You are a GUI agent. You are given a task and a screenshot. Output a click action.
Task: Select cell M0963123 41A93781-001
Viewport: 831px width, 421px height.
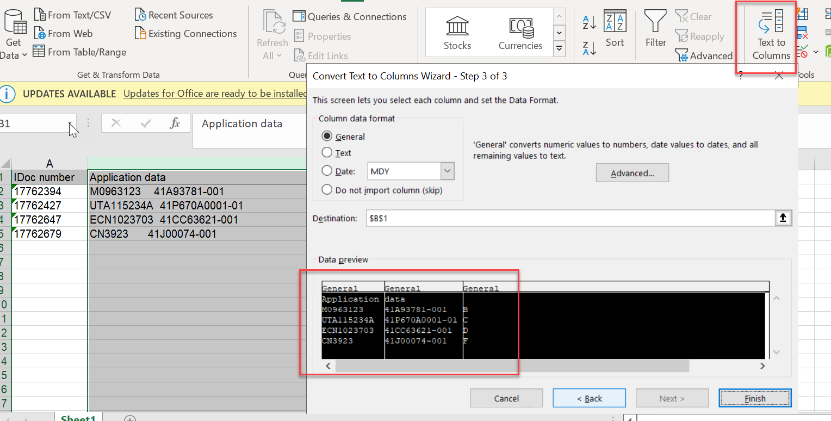(197, 191)
